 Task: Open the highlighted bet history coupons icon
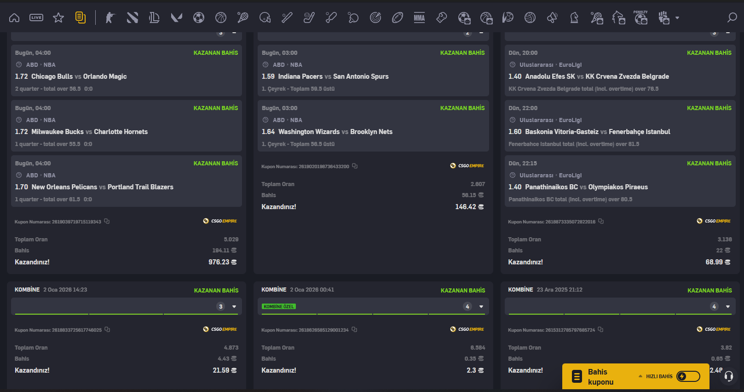(x=81, y=18)
